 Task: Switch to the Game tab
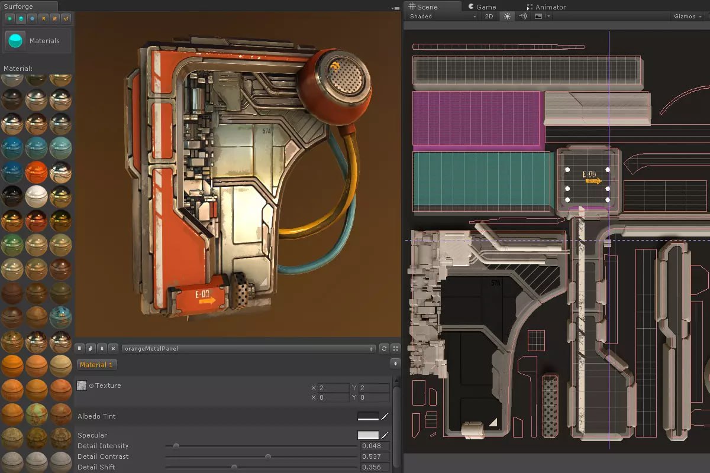tap(482, 7)
